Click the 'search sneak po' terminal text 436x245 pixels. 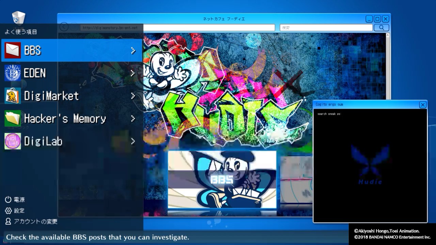(329, 114)
